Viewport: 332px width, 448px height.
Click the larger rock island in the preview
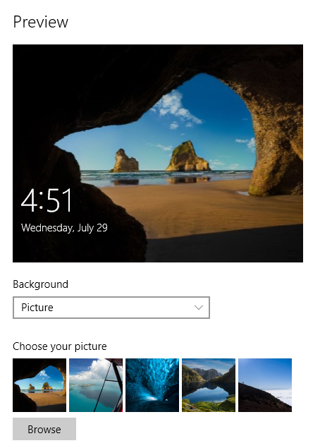[x=187, y=157]
